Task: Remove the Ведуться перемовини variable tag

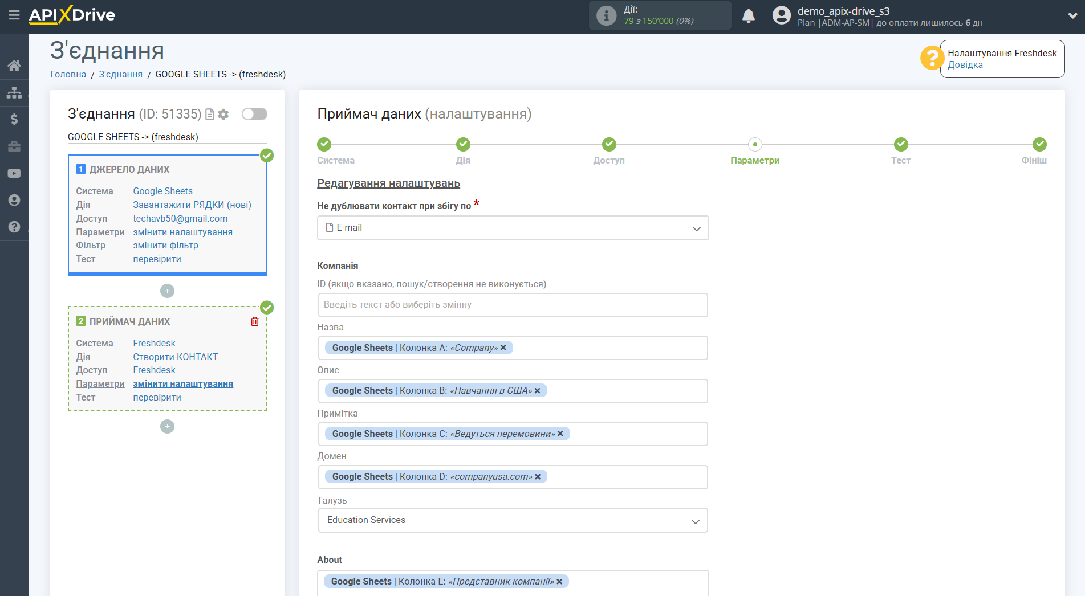Action: (560, 434)
